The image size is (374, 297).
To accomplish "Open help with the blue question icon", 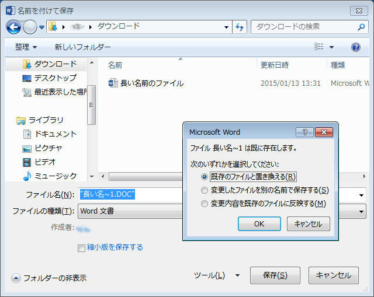I will (356, 47).
